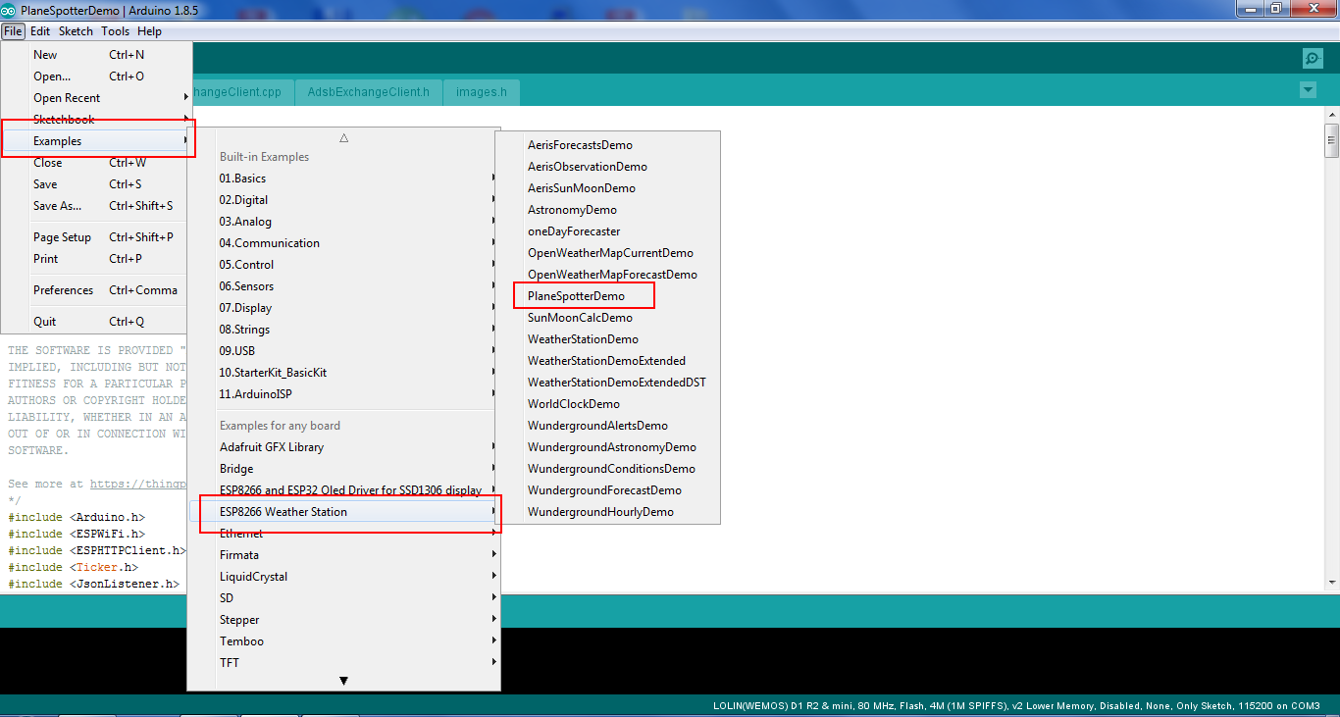Open the tab options dropdown arrow
1340x717 pixels.
[1308, 90]
